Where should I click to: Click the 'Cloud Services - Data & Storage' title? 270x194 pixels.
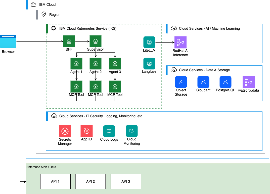pos(204,70)
